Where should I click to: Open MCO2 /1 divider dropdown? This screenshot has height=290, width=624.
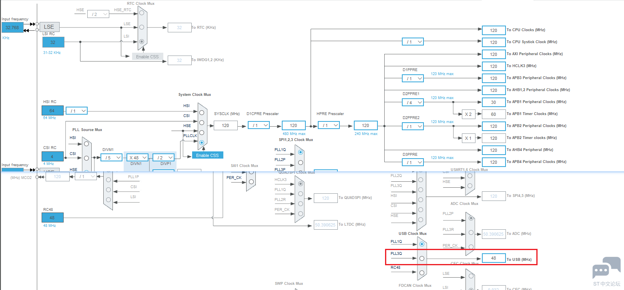(x=86, y=176)
